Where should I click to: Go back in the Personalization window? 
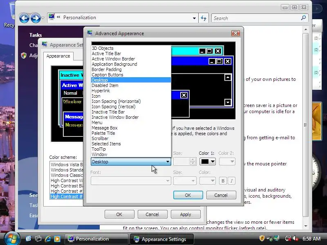[x=24, y=18]
